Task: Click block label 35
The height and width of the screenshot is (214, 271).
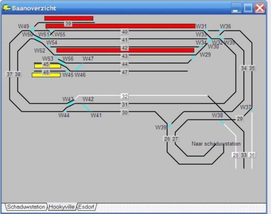Action: pyautogui.click(x=252, y=68)
